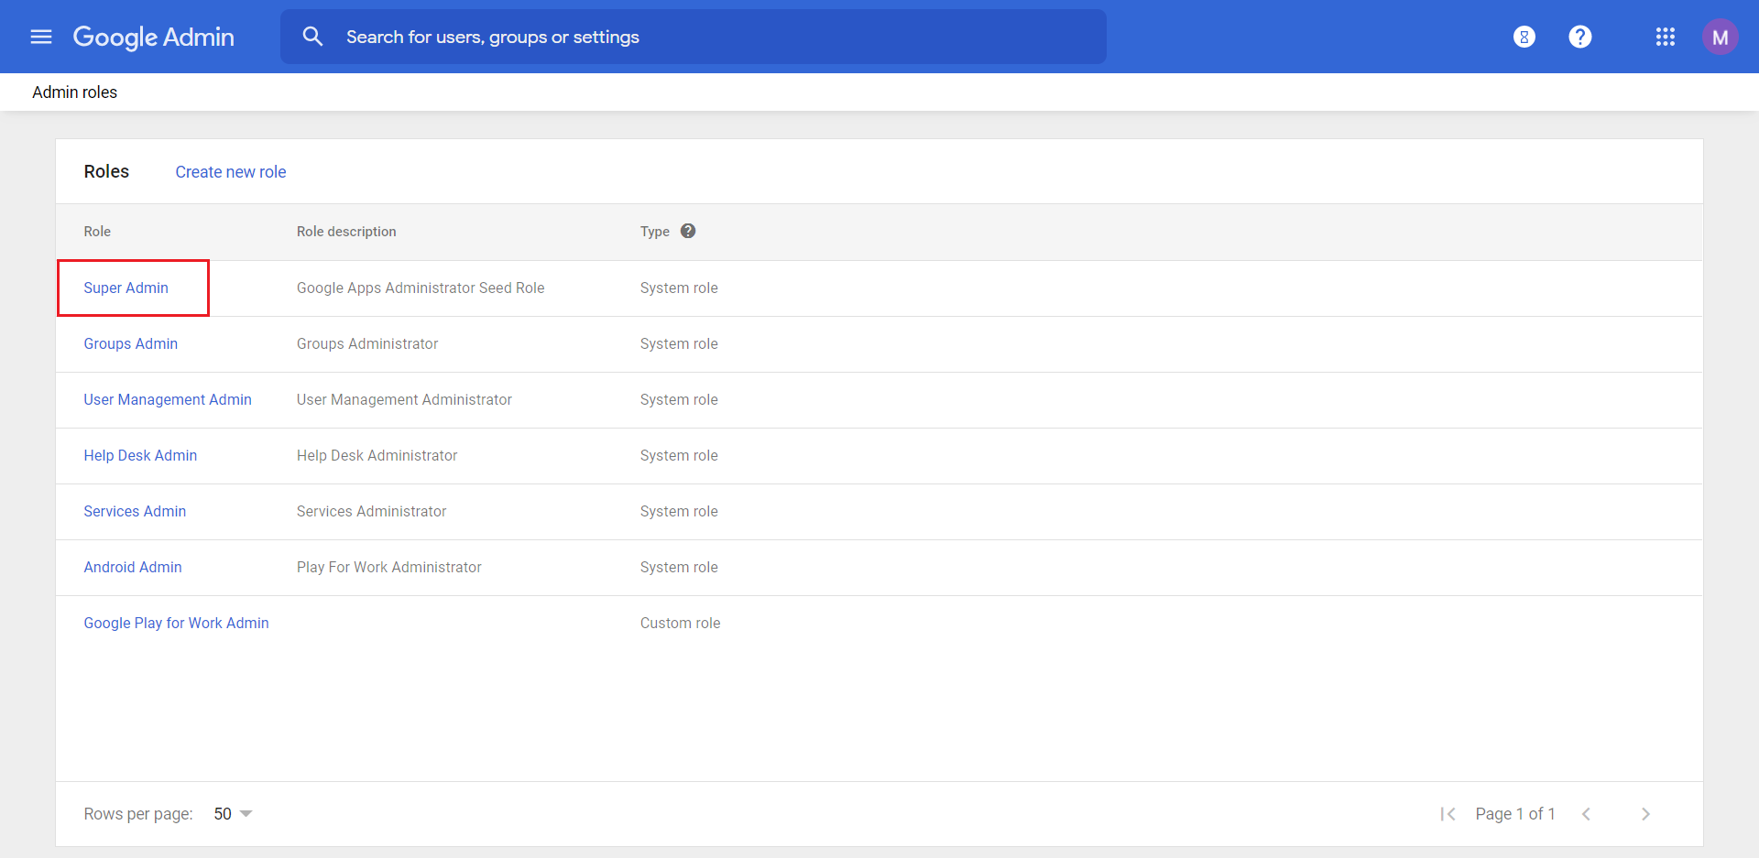Viewport: 1759px width, 858px height.
Task: Open the Groups Admin role
Action: (131, 343)
